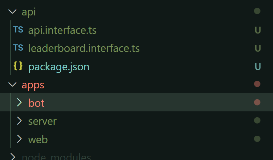Click the red status dot on bot folder
Screen dimensions: 273x160
(257, 102)
